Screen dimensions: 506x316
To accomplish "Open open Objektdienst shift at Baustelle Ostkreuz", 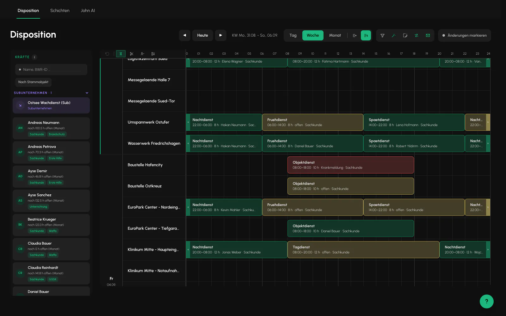I will point(351,186).
